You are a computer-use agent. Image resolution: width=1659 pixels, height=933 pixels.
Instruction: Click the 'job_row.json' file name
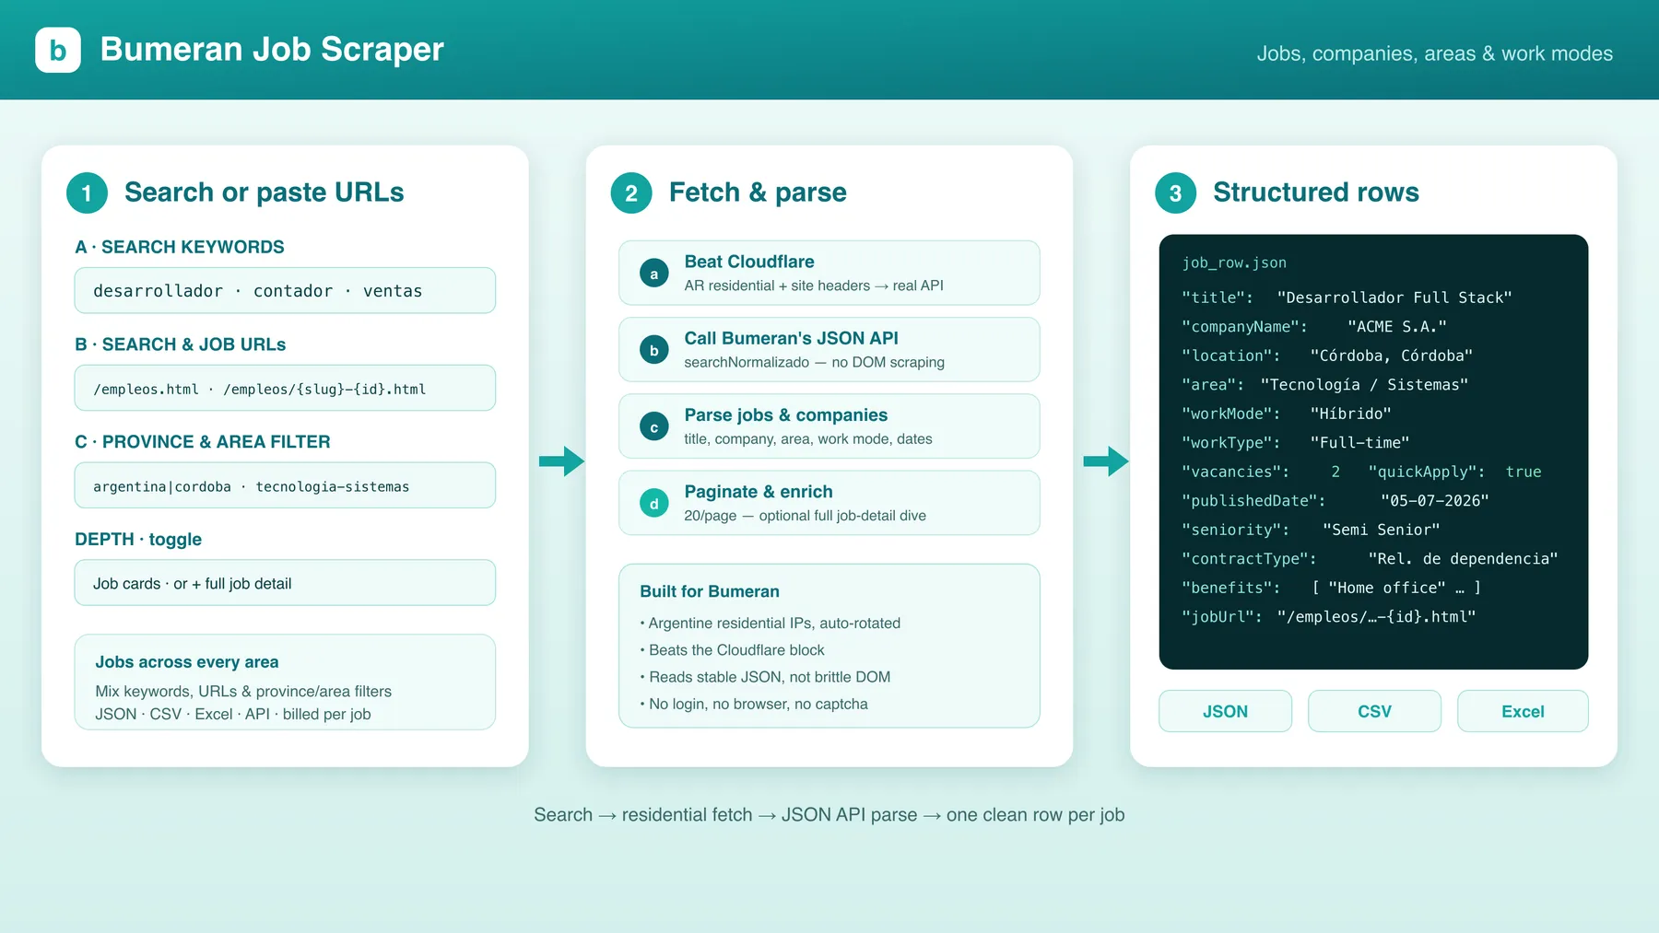click(x=1234, y=263)
